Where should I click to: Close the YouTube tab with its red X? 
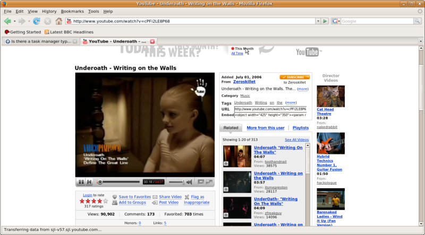[152, 41]
